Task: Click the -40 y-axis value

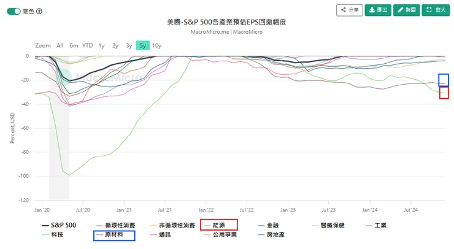Action: 25,104
